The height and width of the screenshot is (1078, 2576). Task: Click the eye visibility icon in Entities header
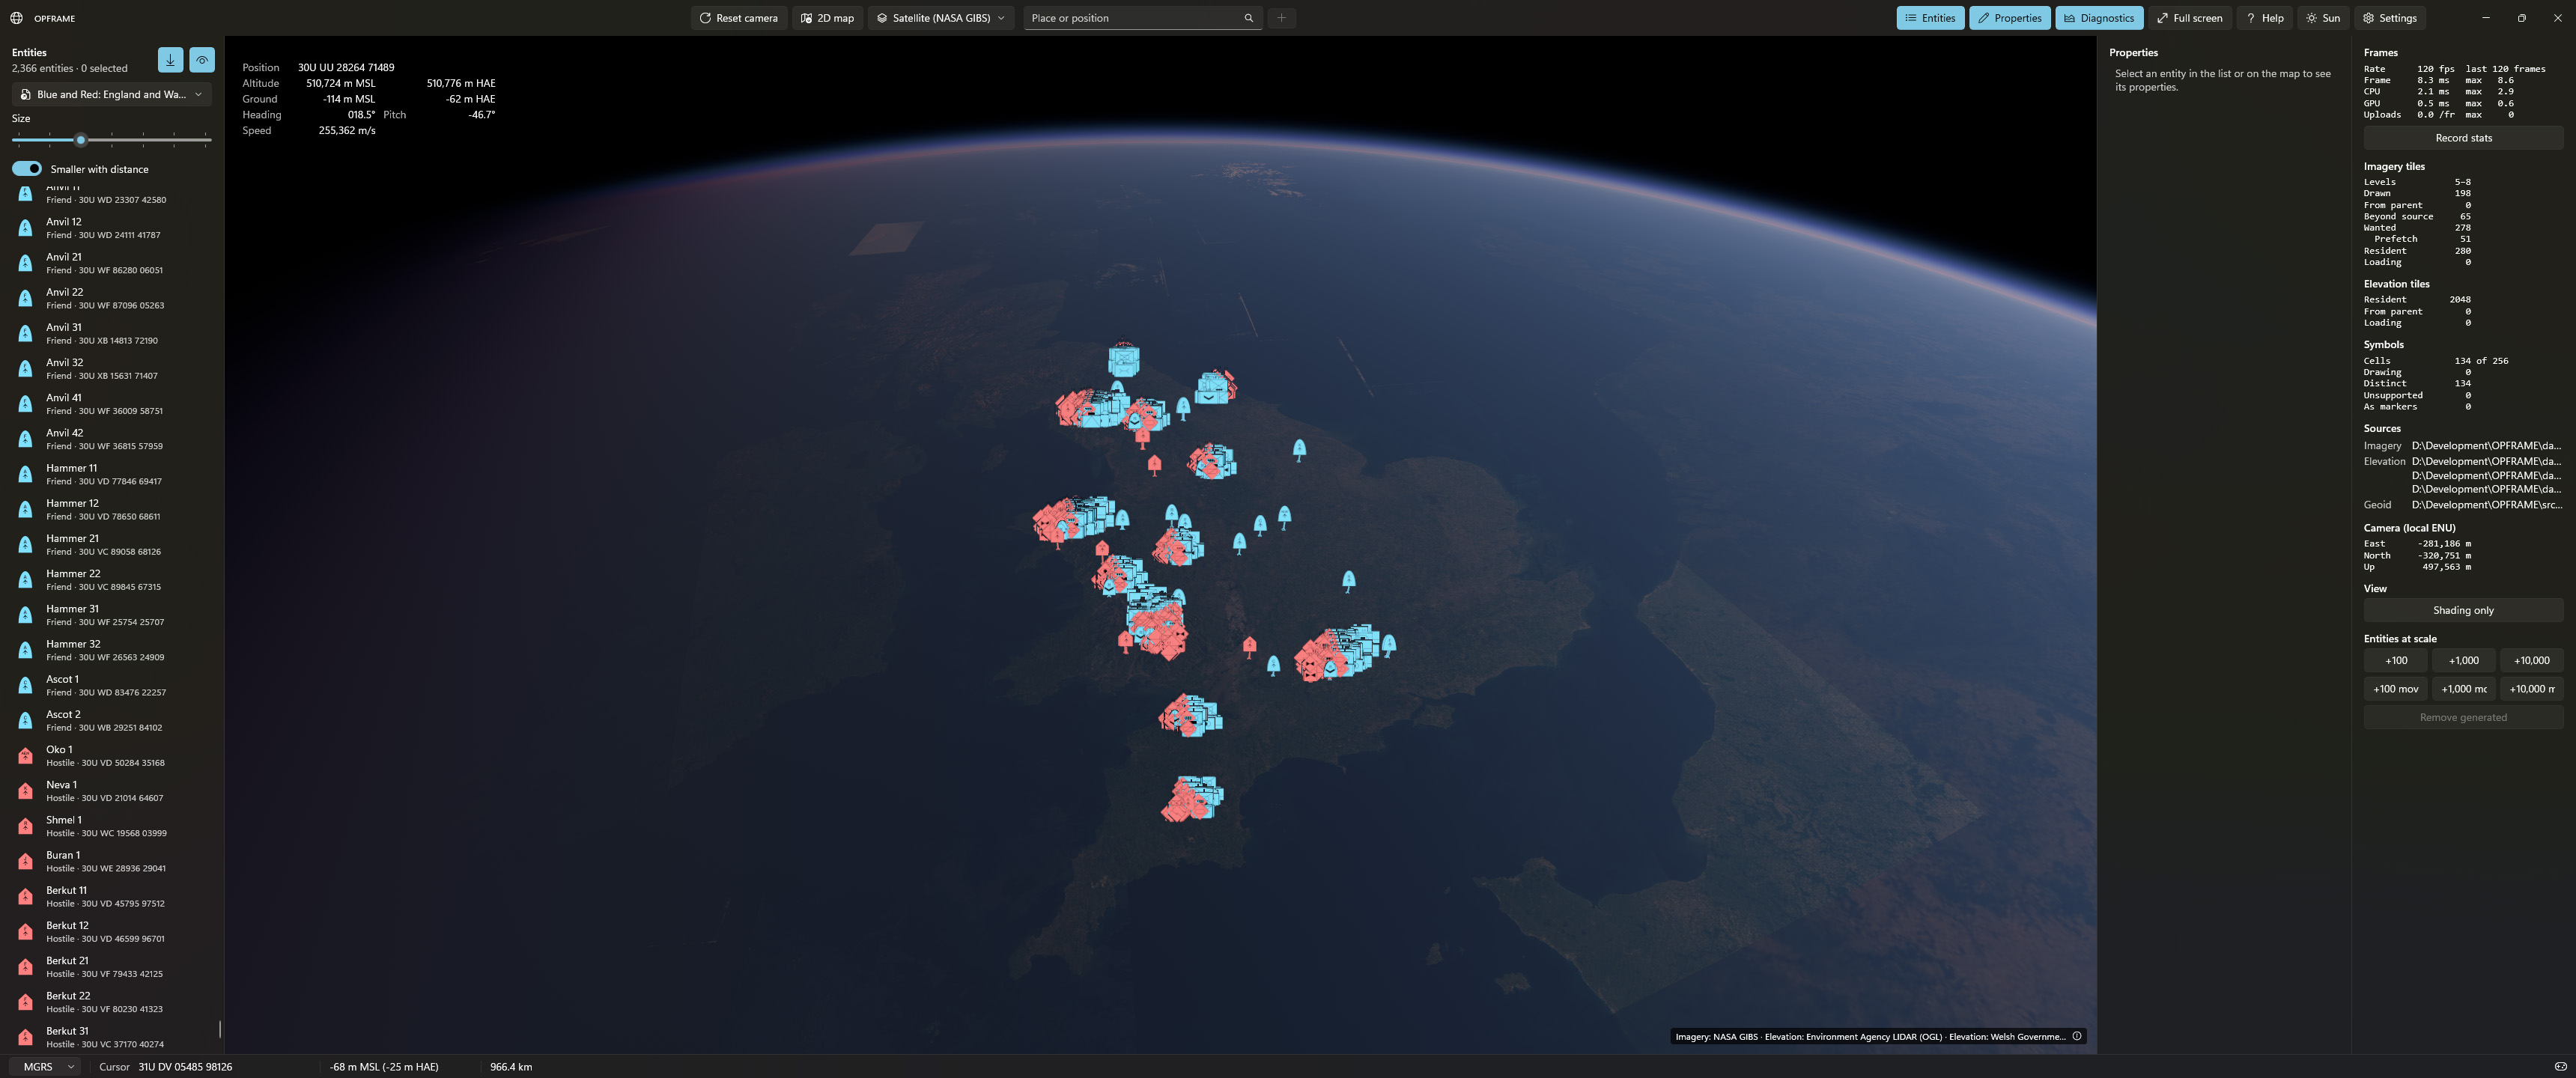pyautogui.click(x=202, y=60)
